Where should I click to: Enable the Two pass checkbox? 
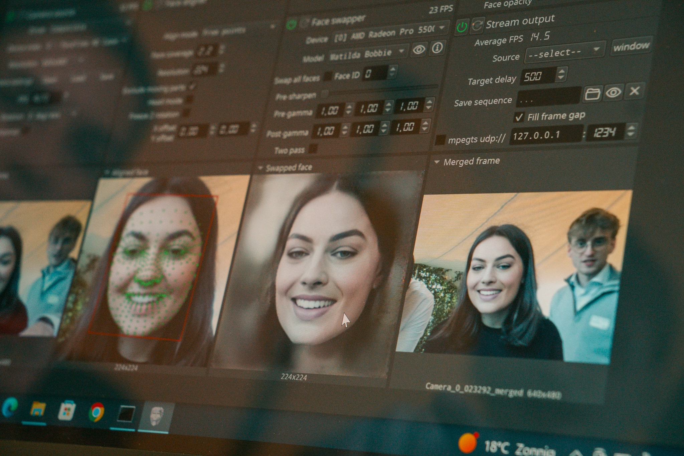(313, 148)
